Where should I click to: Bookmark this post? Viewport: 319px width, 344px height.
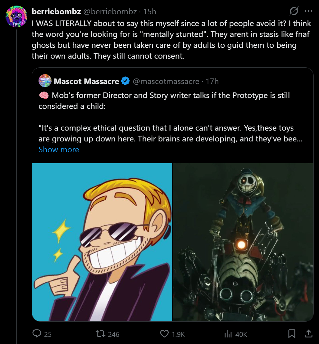(292, 334)
